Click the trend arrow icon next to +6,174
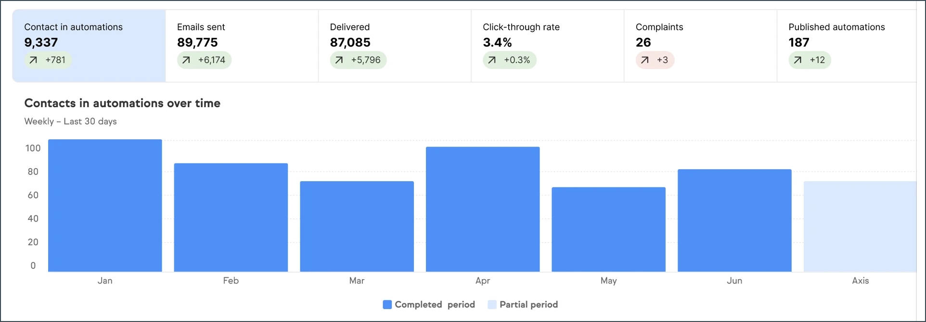Screen dimensions: 926x322 (x=186, y=60)
